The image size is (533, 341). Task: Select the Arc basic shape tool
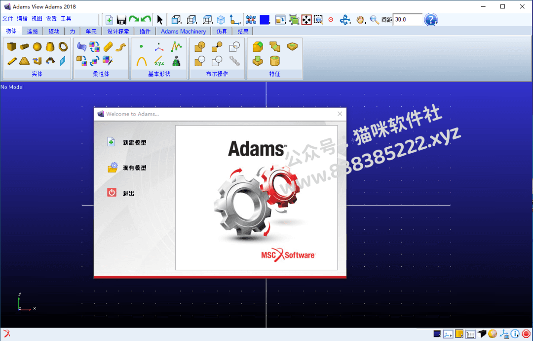click(142, 61)
